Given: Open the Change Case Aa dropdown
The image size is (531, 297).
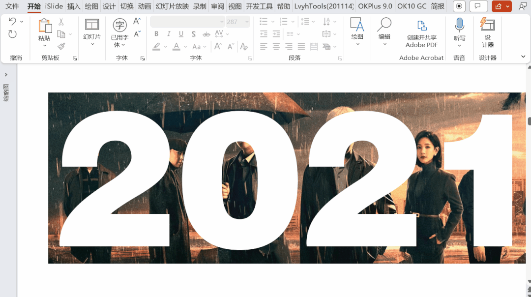Looking at the screenshot, I should (x=199, y=47).
